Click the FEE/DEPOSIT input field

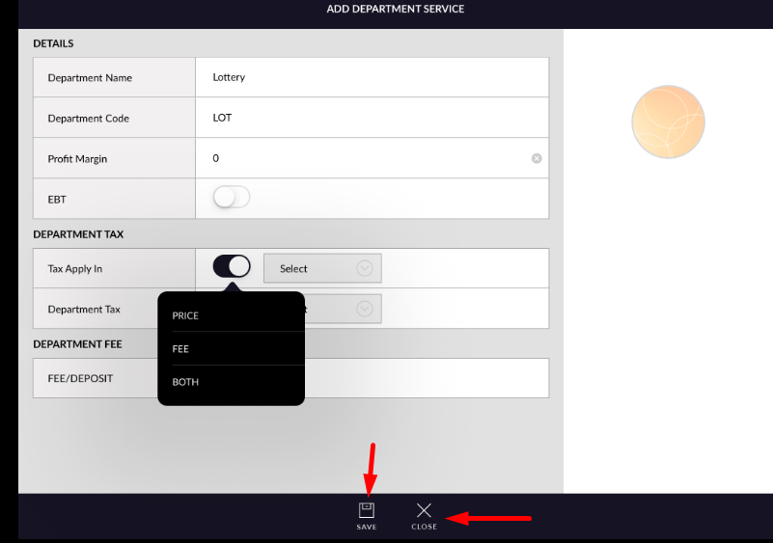[425, 378]
